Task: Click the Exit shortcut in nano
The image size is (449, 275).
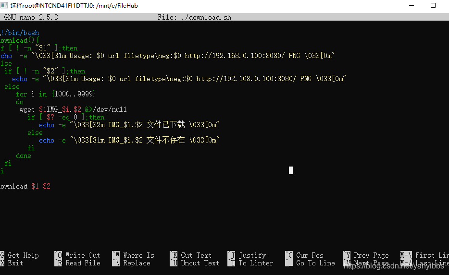Action: pyautogui.click(x=12, y=263)
